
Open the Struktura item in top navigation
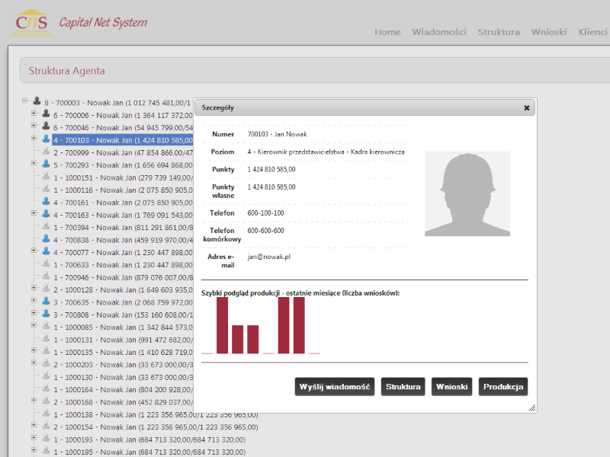pyautogui.click(x=499, y=32)
